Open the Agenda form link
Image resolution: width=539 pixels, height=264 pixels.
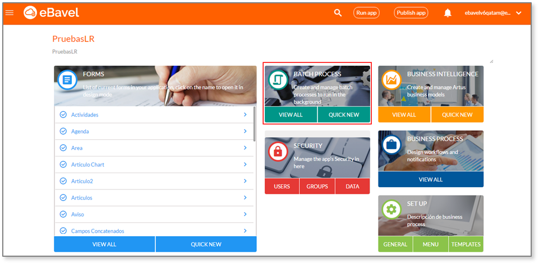coord(80,131)
